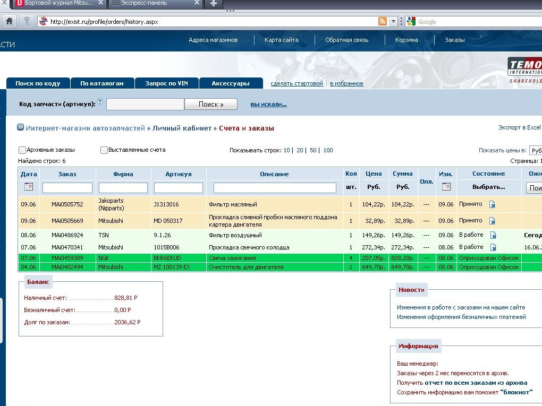Click the вы искали... link
Screen dimensions: 542x406
[268, 104]
